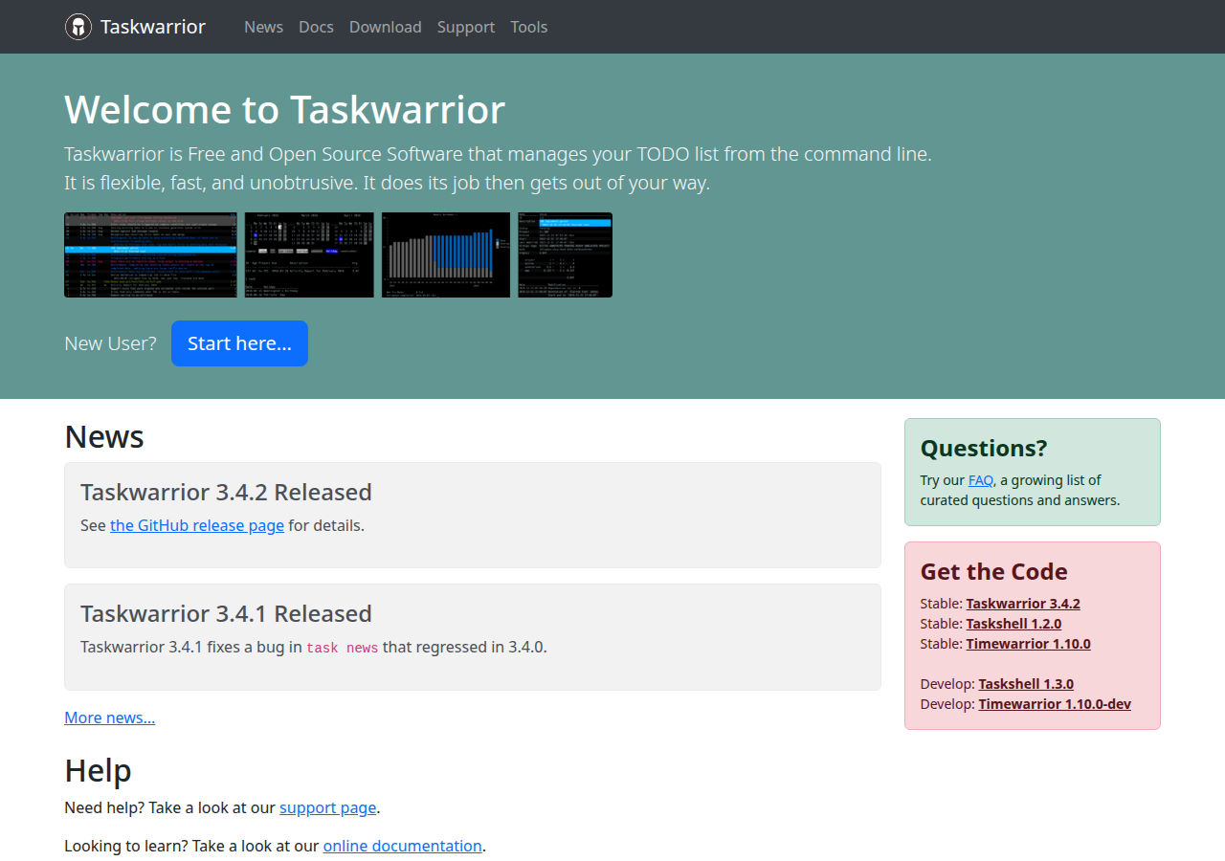Click the Get the Code heading

coord(993,571)
